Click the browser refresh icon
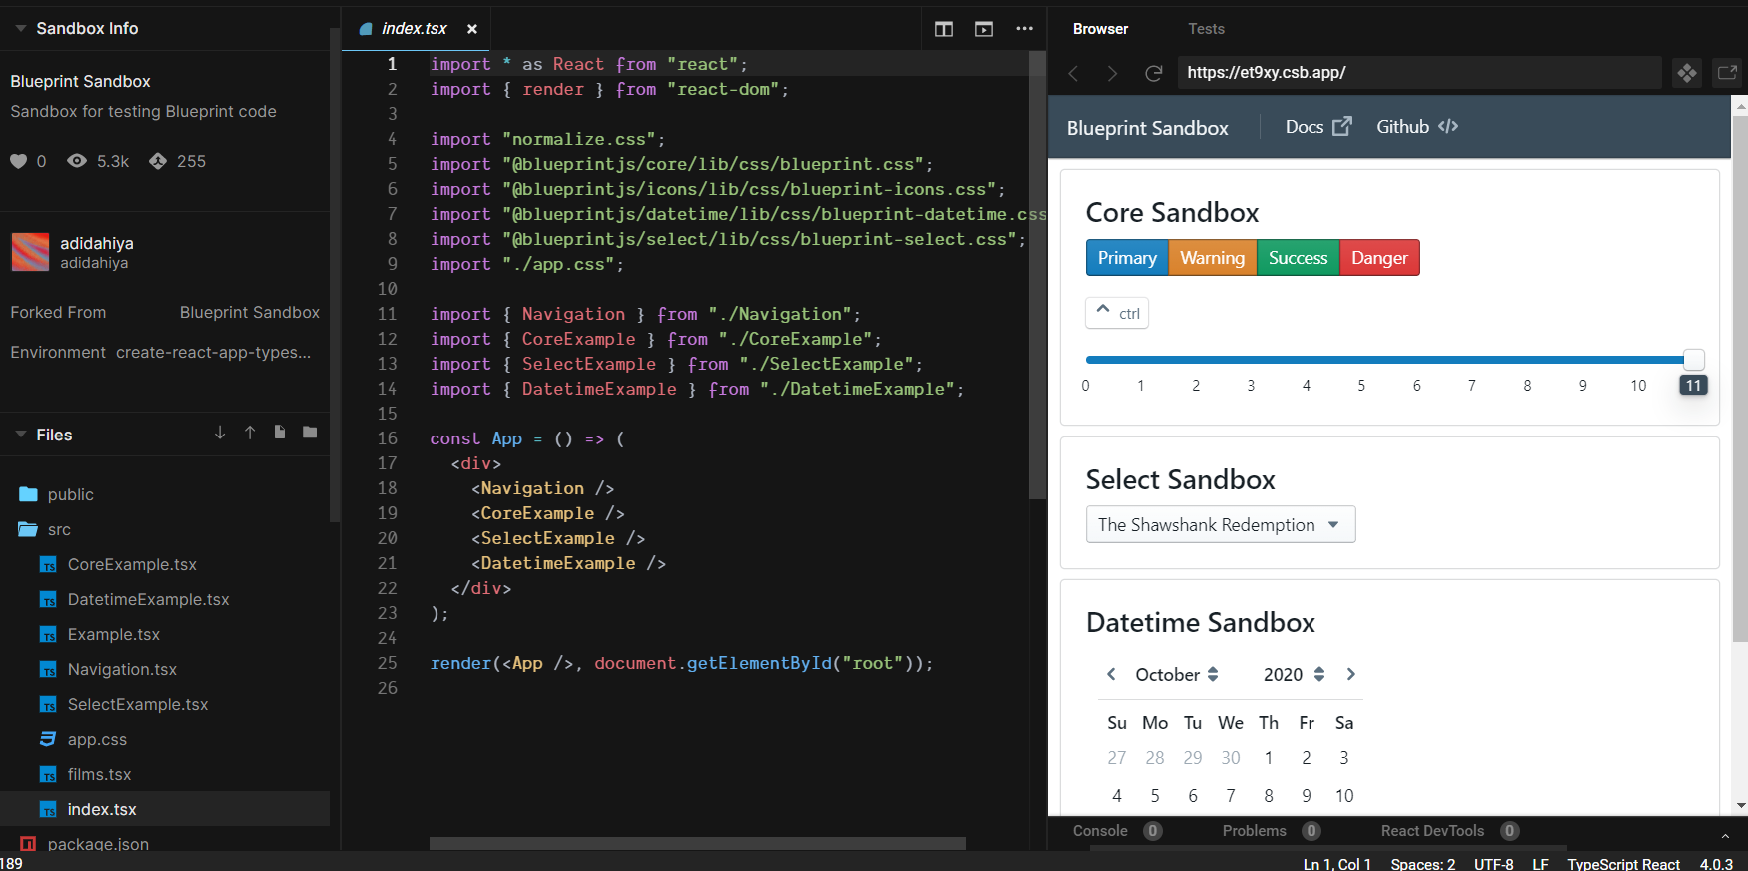The height and width of the screenshot is (871, 1748). (x=1153, y=73)
